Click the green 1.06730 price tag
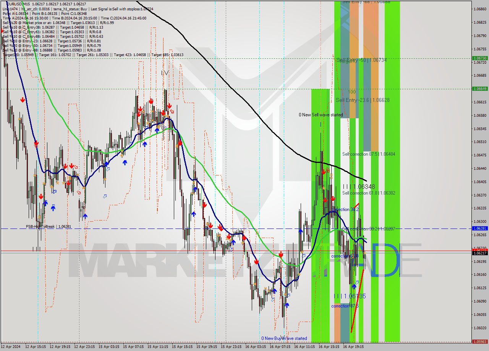This screenshot has height=351, width=489. point(480,58)
